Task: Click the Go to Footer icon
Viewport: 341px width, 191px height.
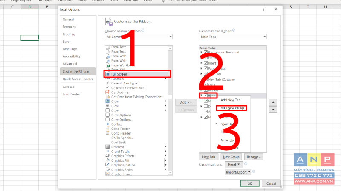Action: (107, 129)
